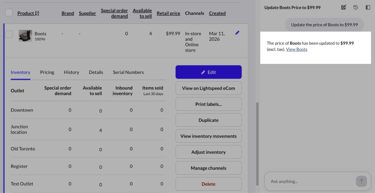This screenshot has width=375, height=193.
Task: Click Print labels... button
Action: click(x=209, y=104)
